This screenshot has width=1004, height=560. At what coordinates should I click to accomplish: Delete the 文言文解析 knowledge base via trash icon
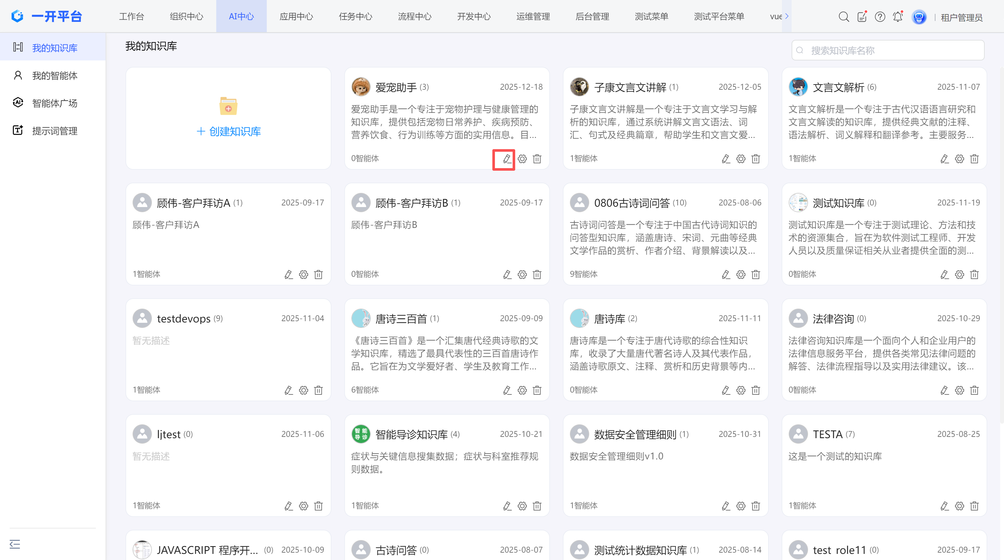(974, 159)
